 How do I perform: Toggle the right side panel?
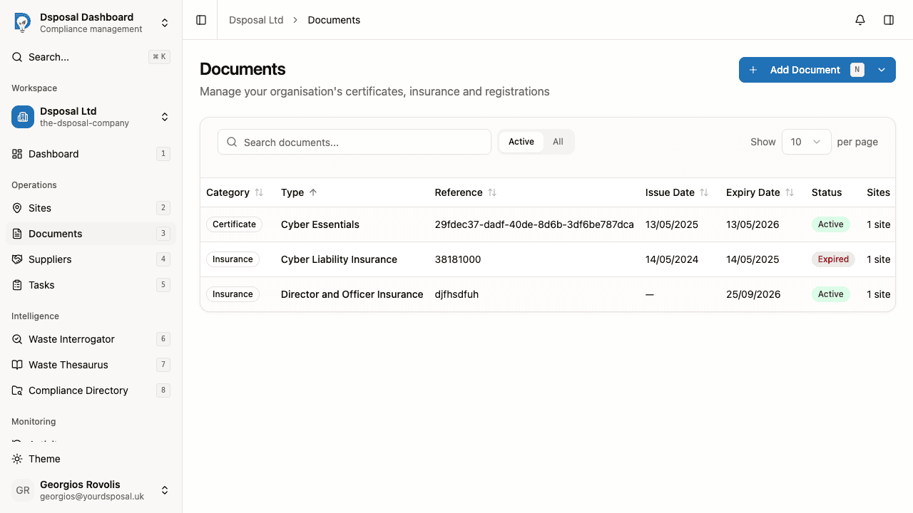(x=889, y=20)
